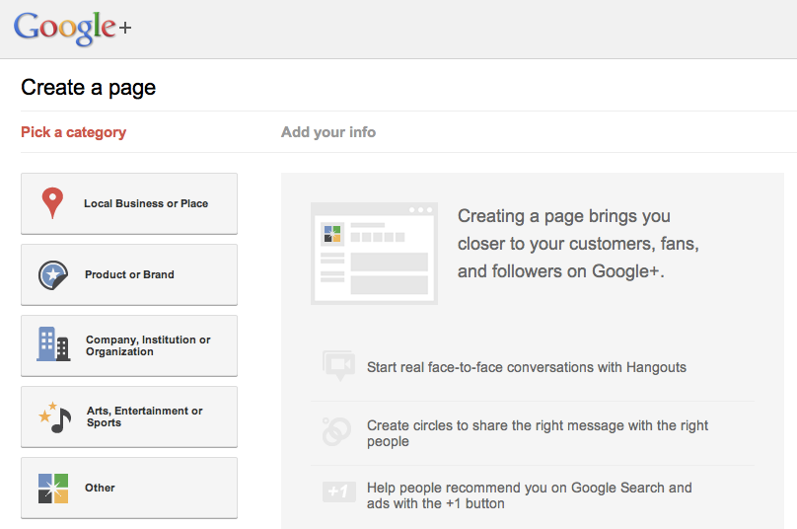Click the page preview illustration
797x529 pixels.
coord(374,254)
